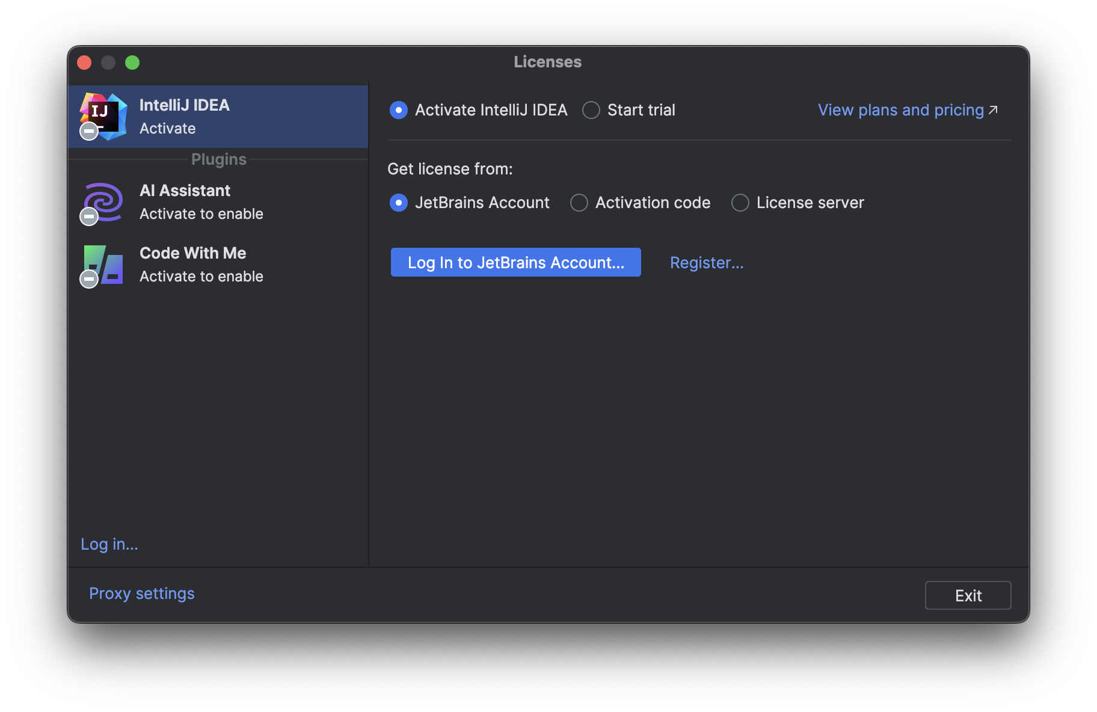This screenshot has width=1097, height=712.
Task: Select the Code With Me plugin entry
Action: [218, 265]
